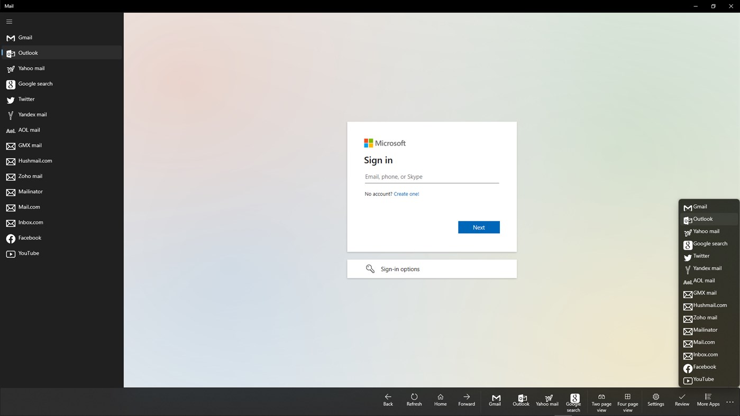740x416 pixels.
Task: Collapse the sidebar with the hamburger icon
Action: point(9,21)
